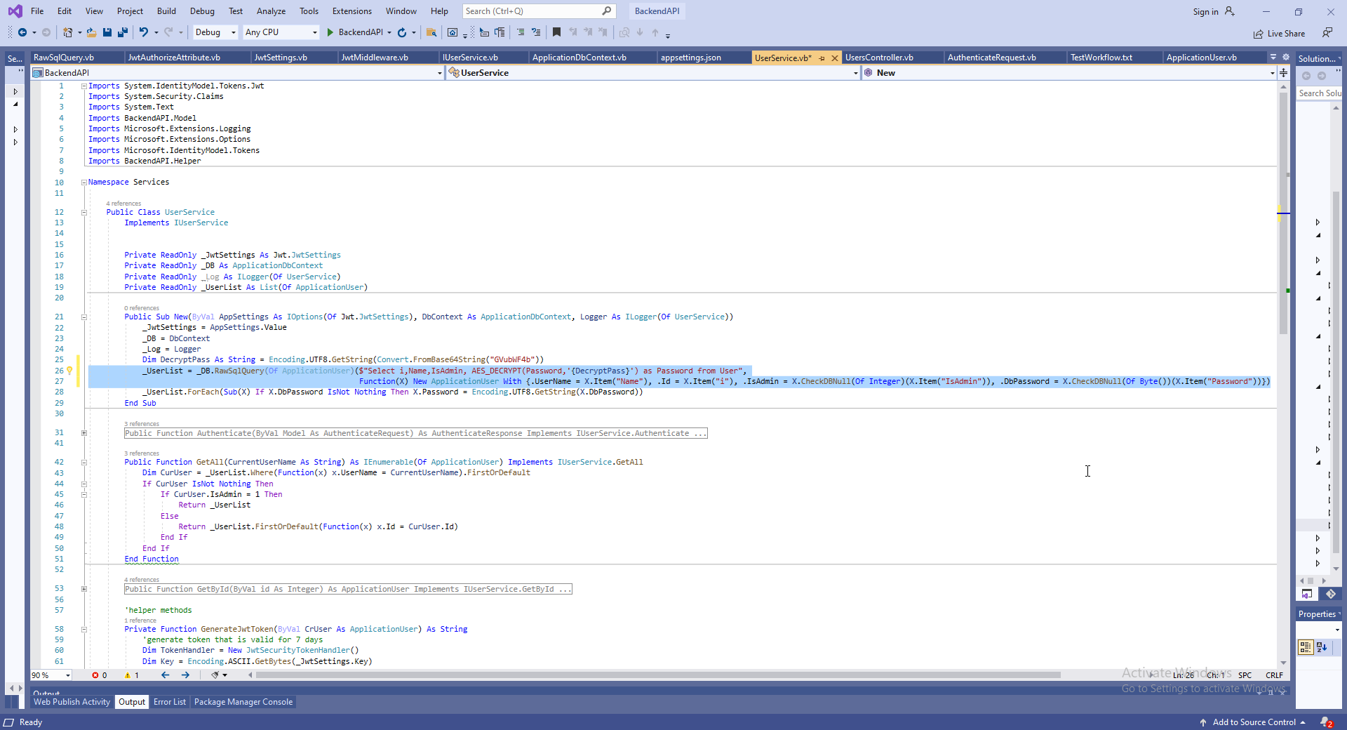Click the Navigate Backward toolbar icon
1347x730 pixels.
22,32
